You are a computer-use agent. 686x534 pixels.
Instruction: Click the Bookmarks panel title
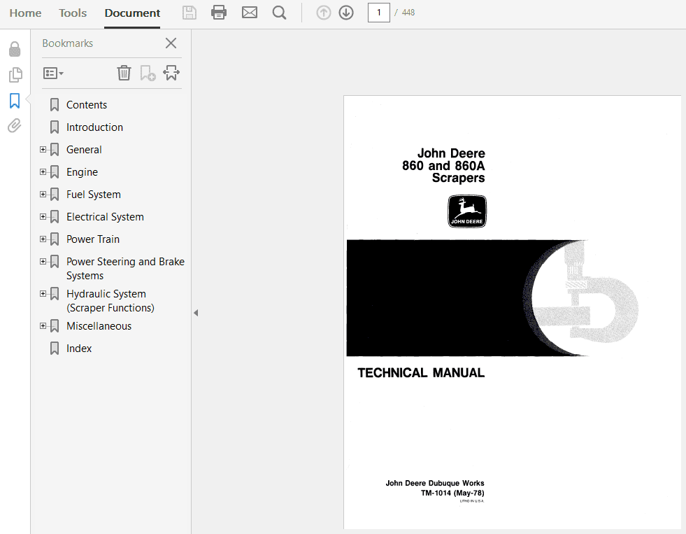[67, 43]
